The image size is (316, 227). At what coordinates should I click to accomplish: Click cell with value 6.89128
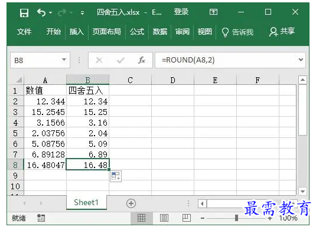(45, 154)
